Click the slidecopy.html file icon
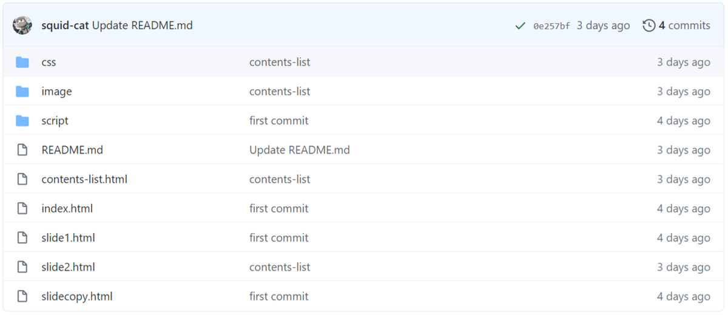Screen dimensions: 728x315 click(22, 296)
